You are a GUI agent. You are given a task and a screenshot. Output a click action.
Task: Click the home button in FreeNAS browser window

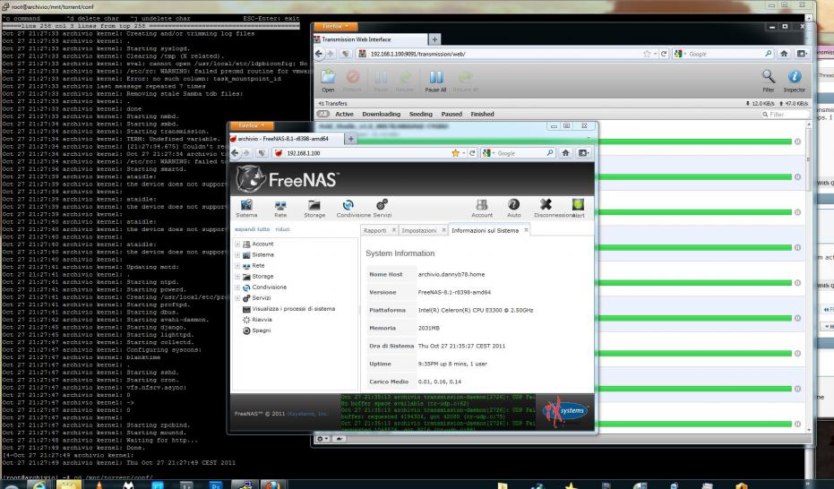click(565, 153)
